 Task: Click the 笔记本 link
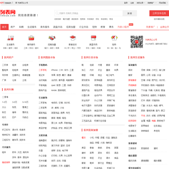click(x=42, y=75)
